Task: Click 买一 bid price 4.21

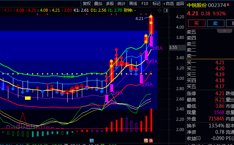Action: 220,62
